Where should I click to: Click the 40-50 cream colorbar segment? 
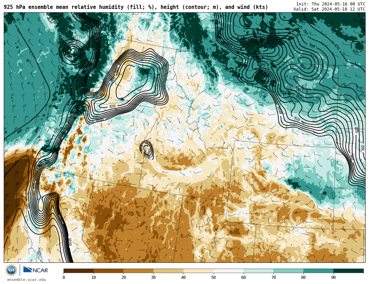point(199,271)
